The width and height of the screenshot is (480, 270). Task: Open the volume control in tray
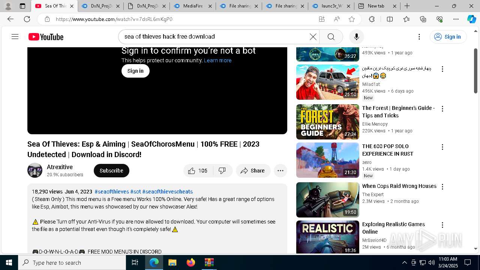(x=431, y=262)
